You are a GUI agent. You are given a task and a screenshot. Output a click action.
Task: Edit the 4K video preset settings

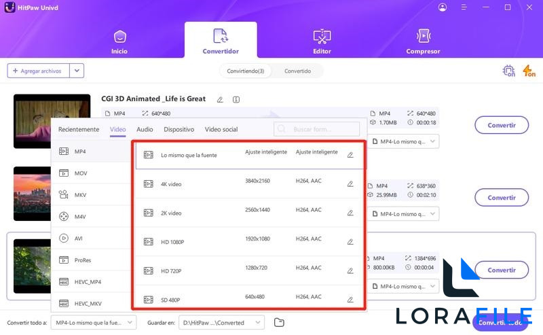click(350, 183)
